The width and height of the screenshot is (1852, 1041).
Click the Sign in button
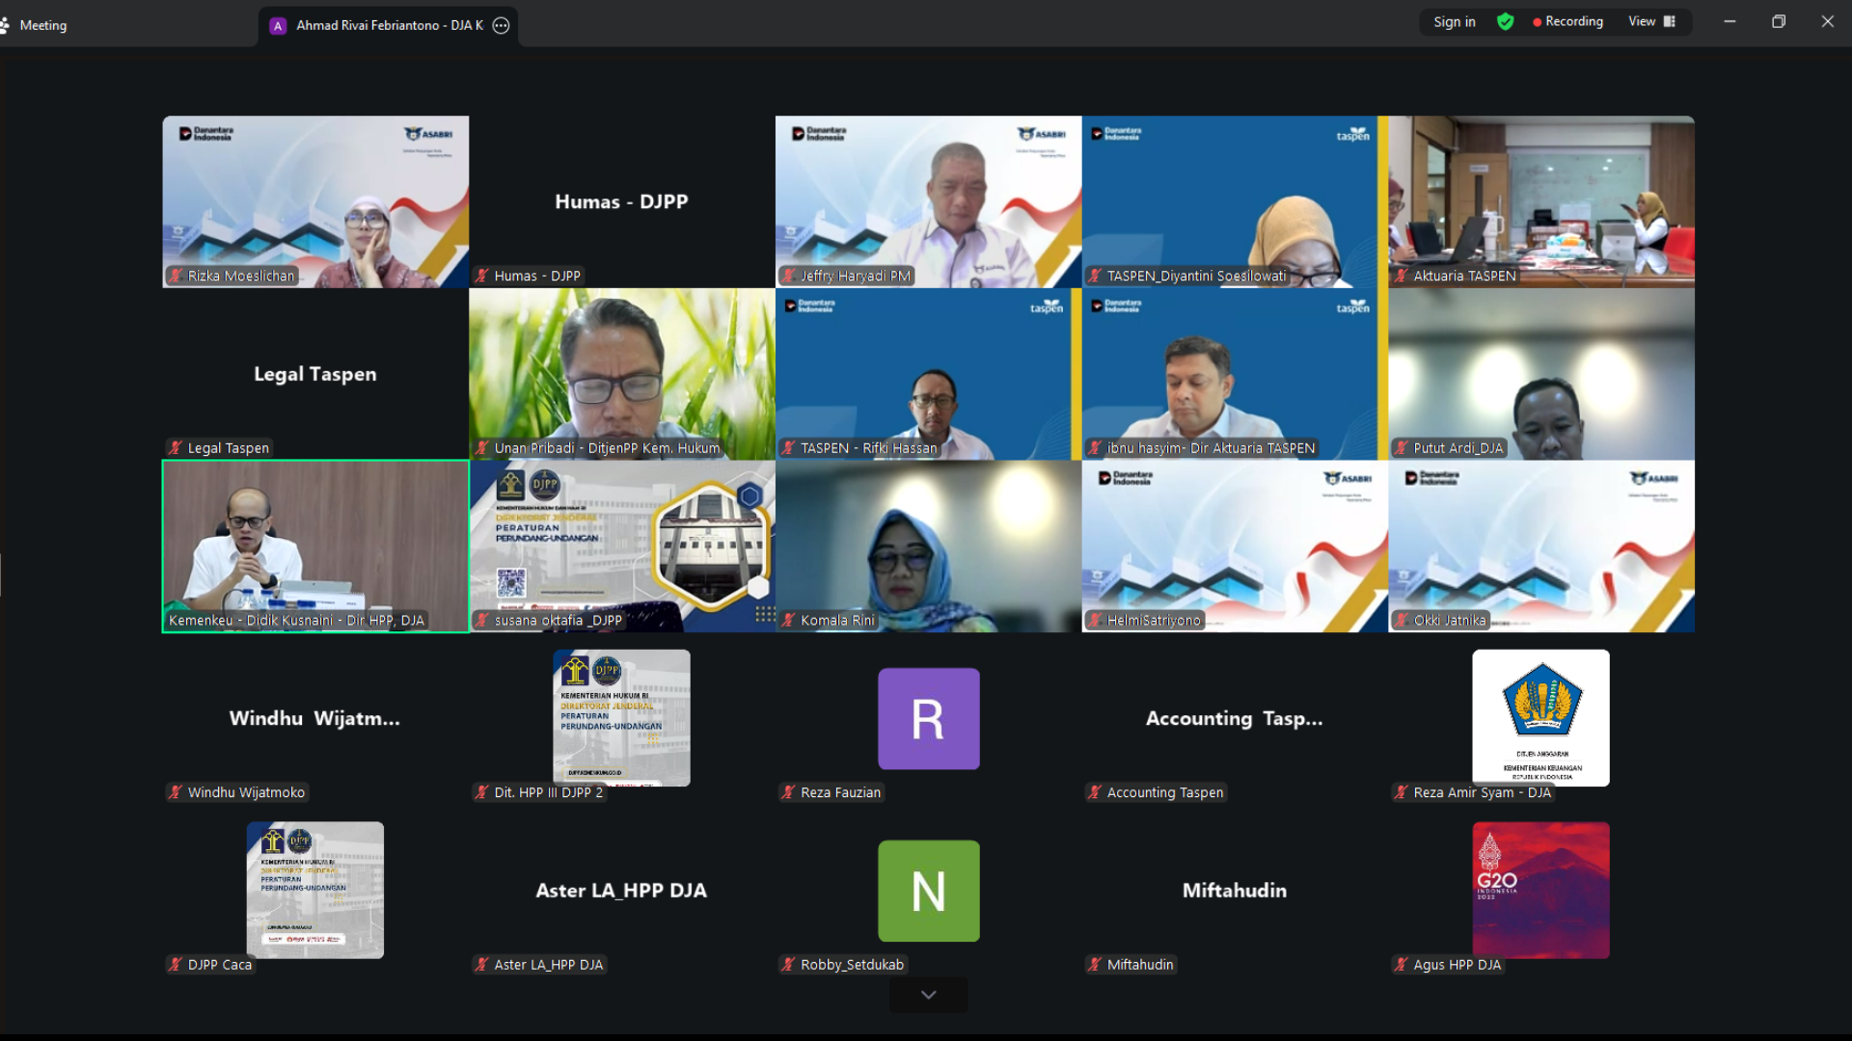point(1454,21)
